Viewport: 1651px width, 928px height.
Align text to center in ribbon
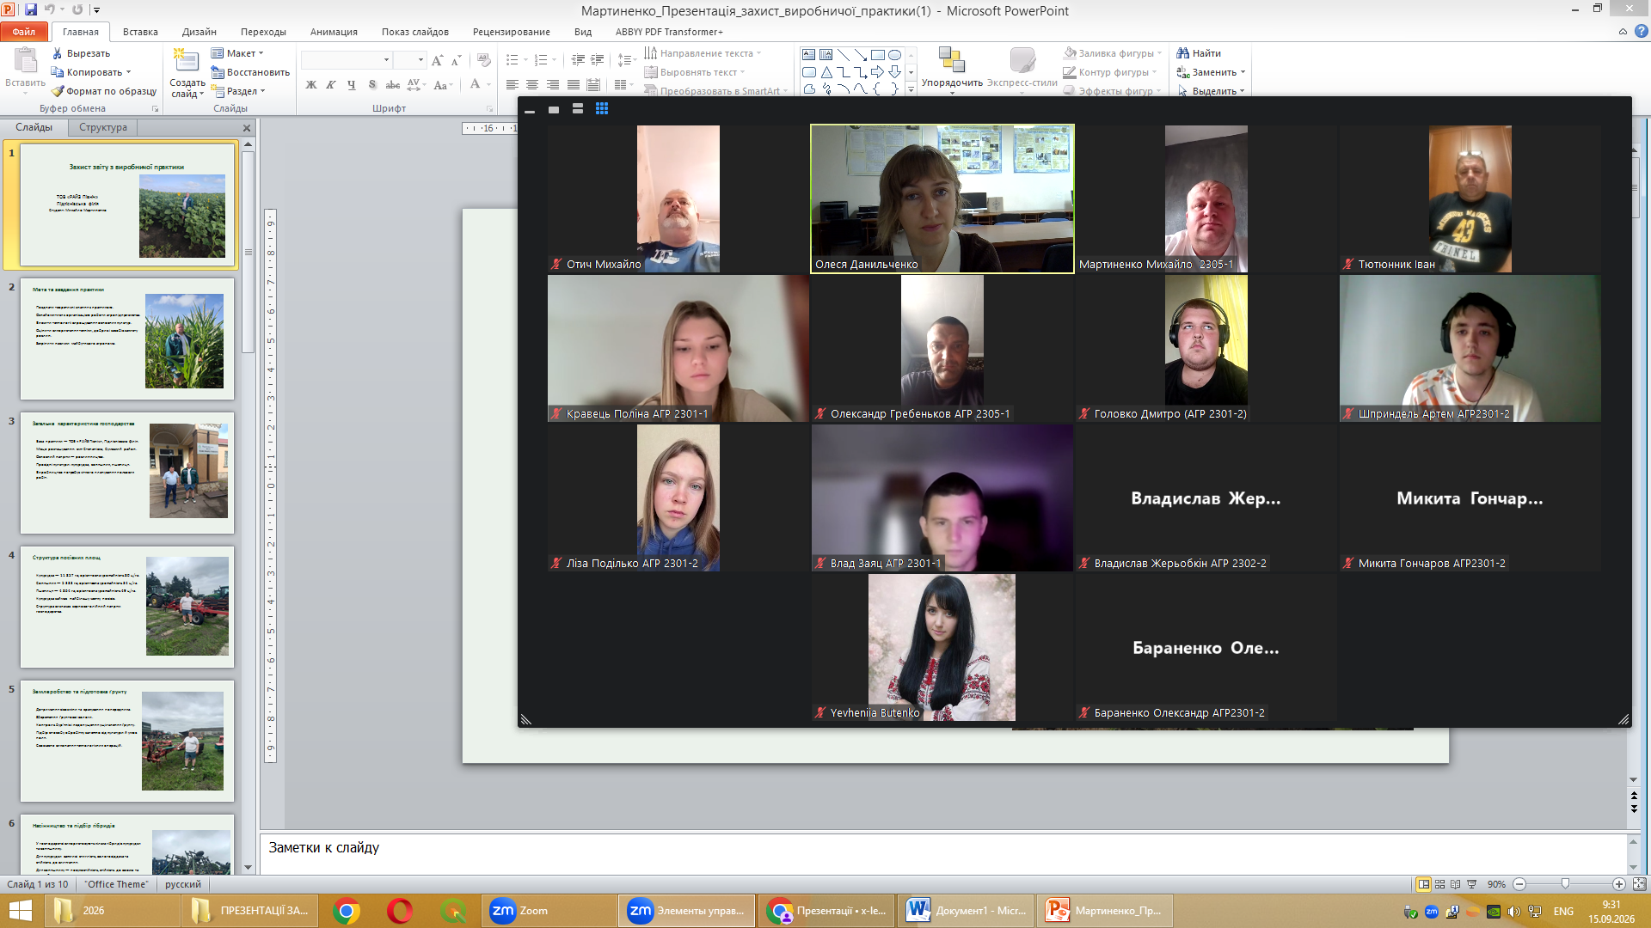tap(532, 85)
